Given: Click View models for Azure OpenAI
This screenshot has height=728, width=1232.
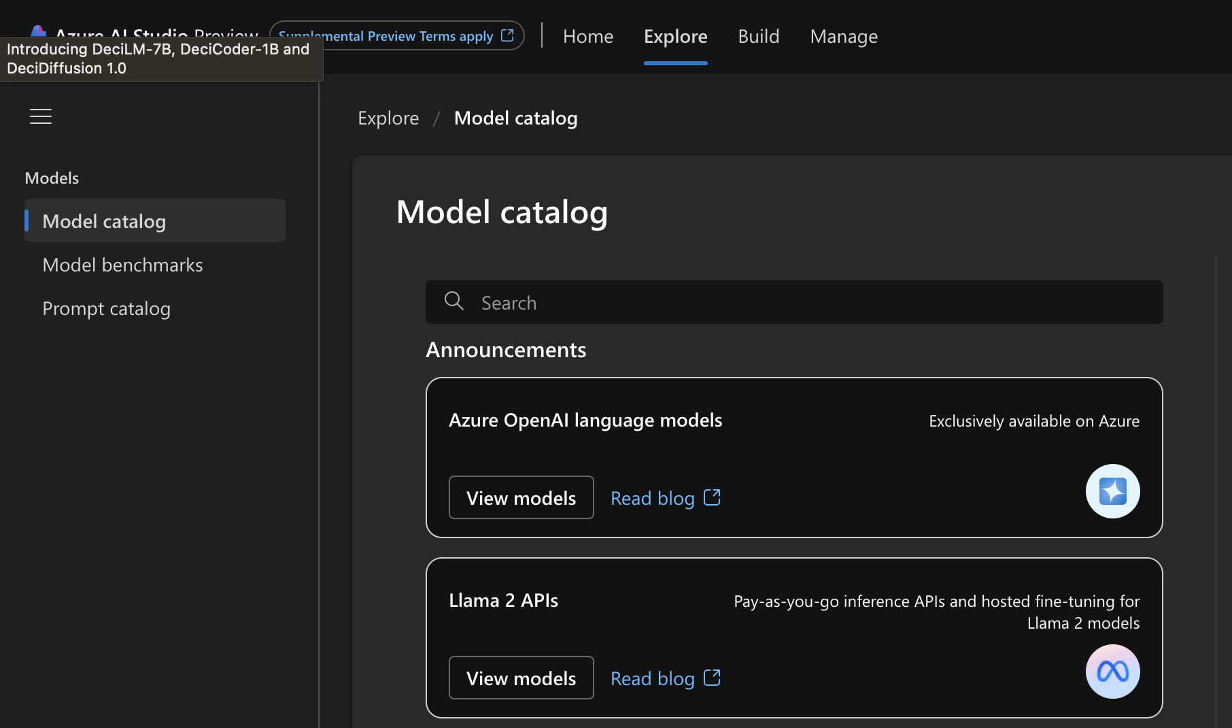Looking at the screenshot, I should [521, 498].
